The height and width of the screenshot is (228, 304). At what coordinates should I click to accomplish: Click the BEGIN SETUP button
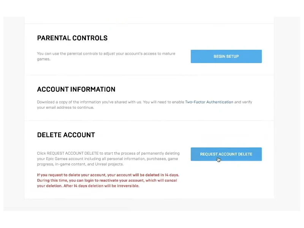coord(226,56)
